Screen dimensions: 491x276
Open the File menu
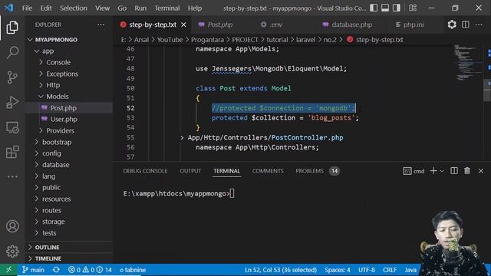pos(27,8)
